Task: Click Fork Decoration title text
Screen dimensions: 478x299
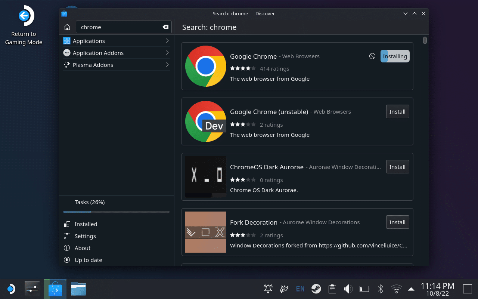Action: (254, 222)
